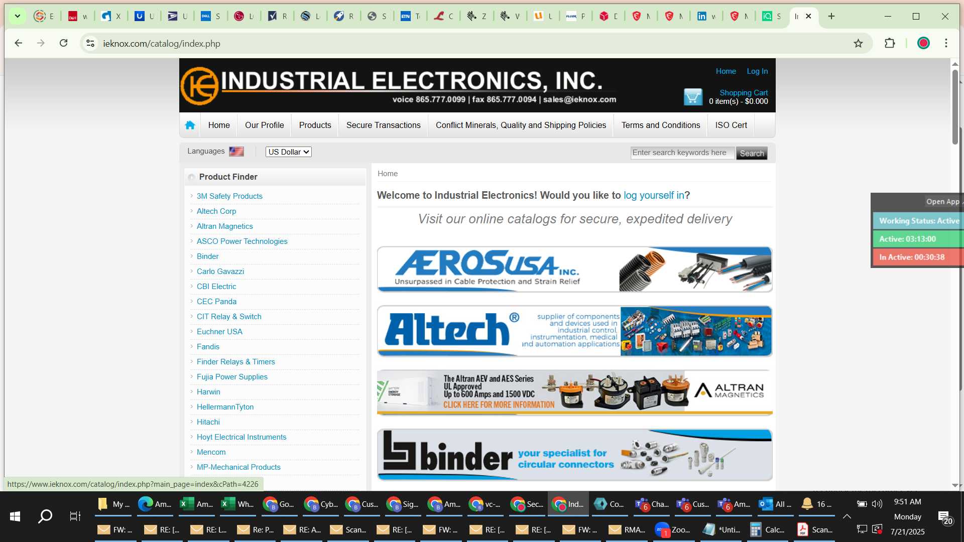The image size is (964, 542).
Task: Open the tab search chevron
Action: pyautogui.click(x=18, y=16)
